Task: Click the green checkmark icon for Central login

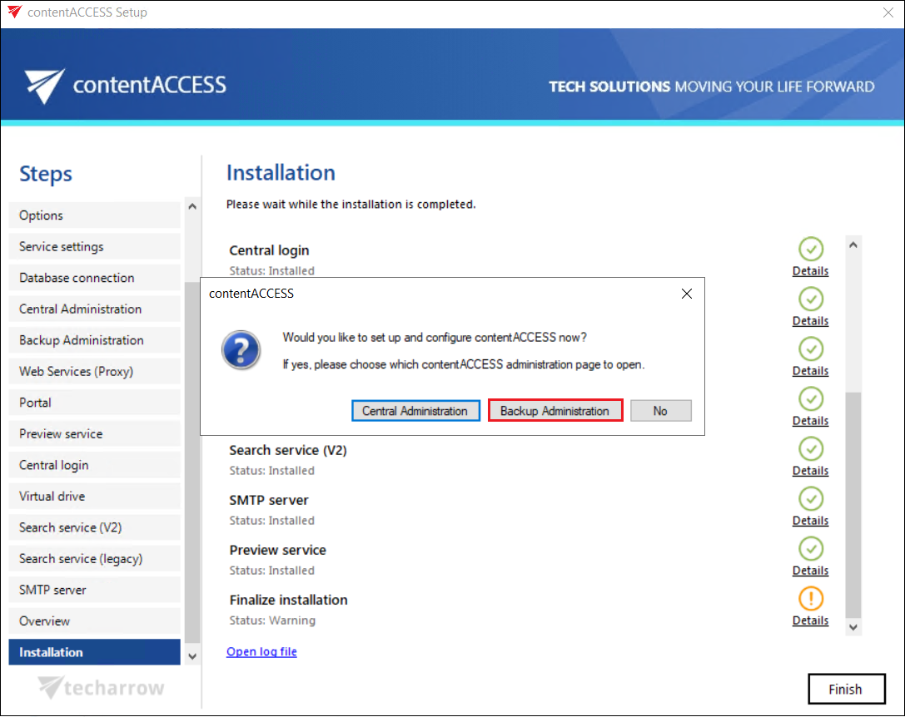Action: tap(810, 249)
